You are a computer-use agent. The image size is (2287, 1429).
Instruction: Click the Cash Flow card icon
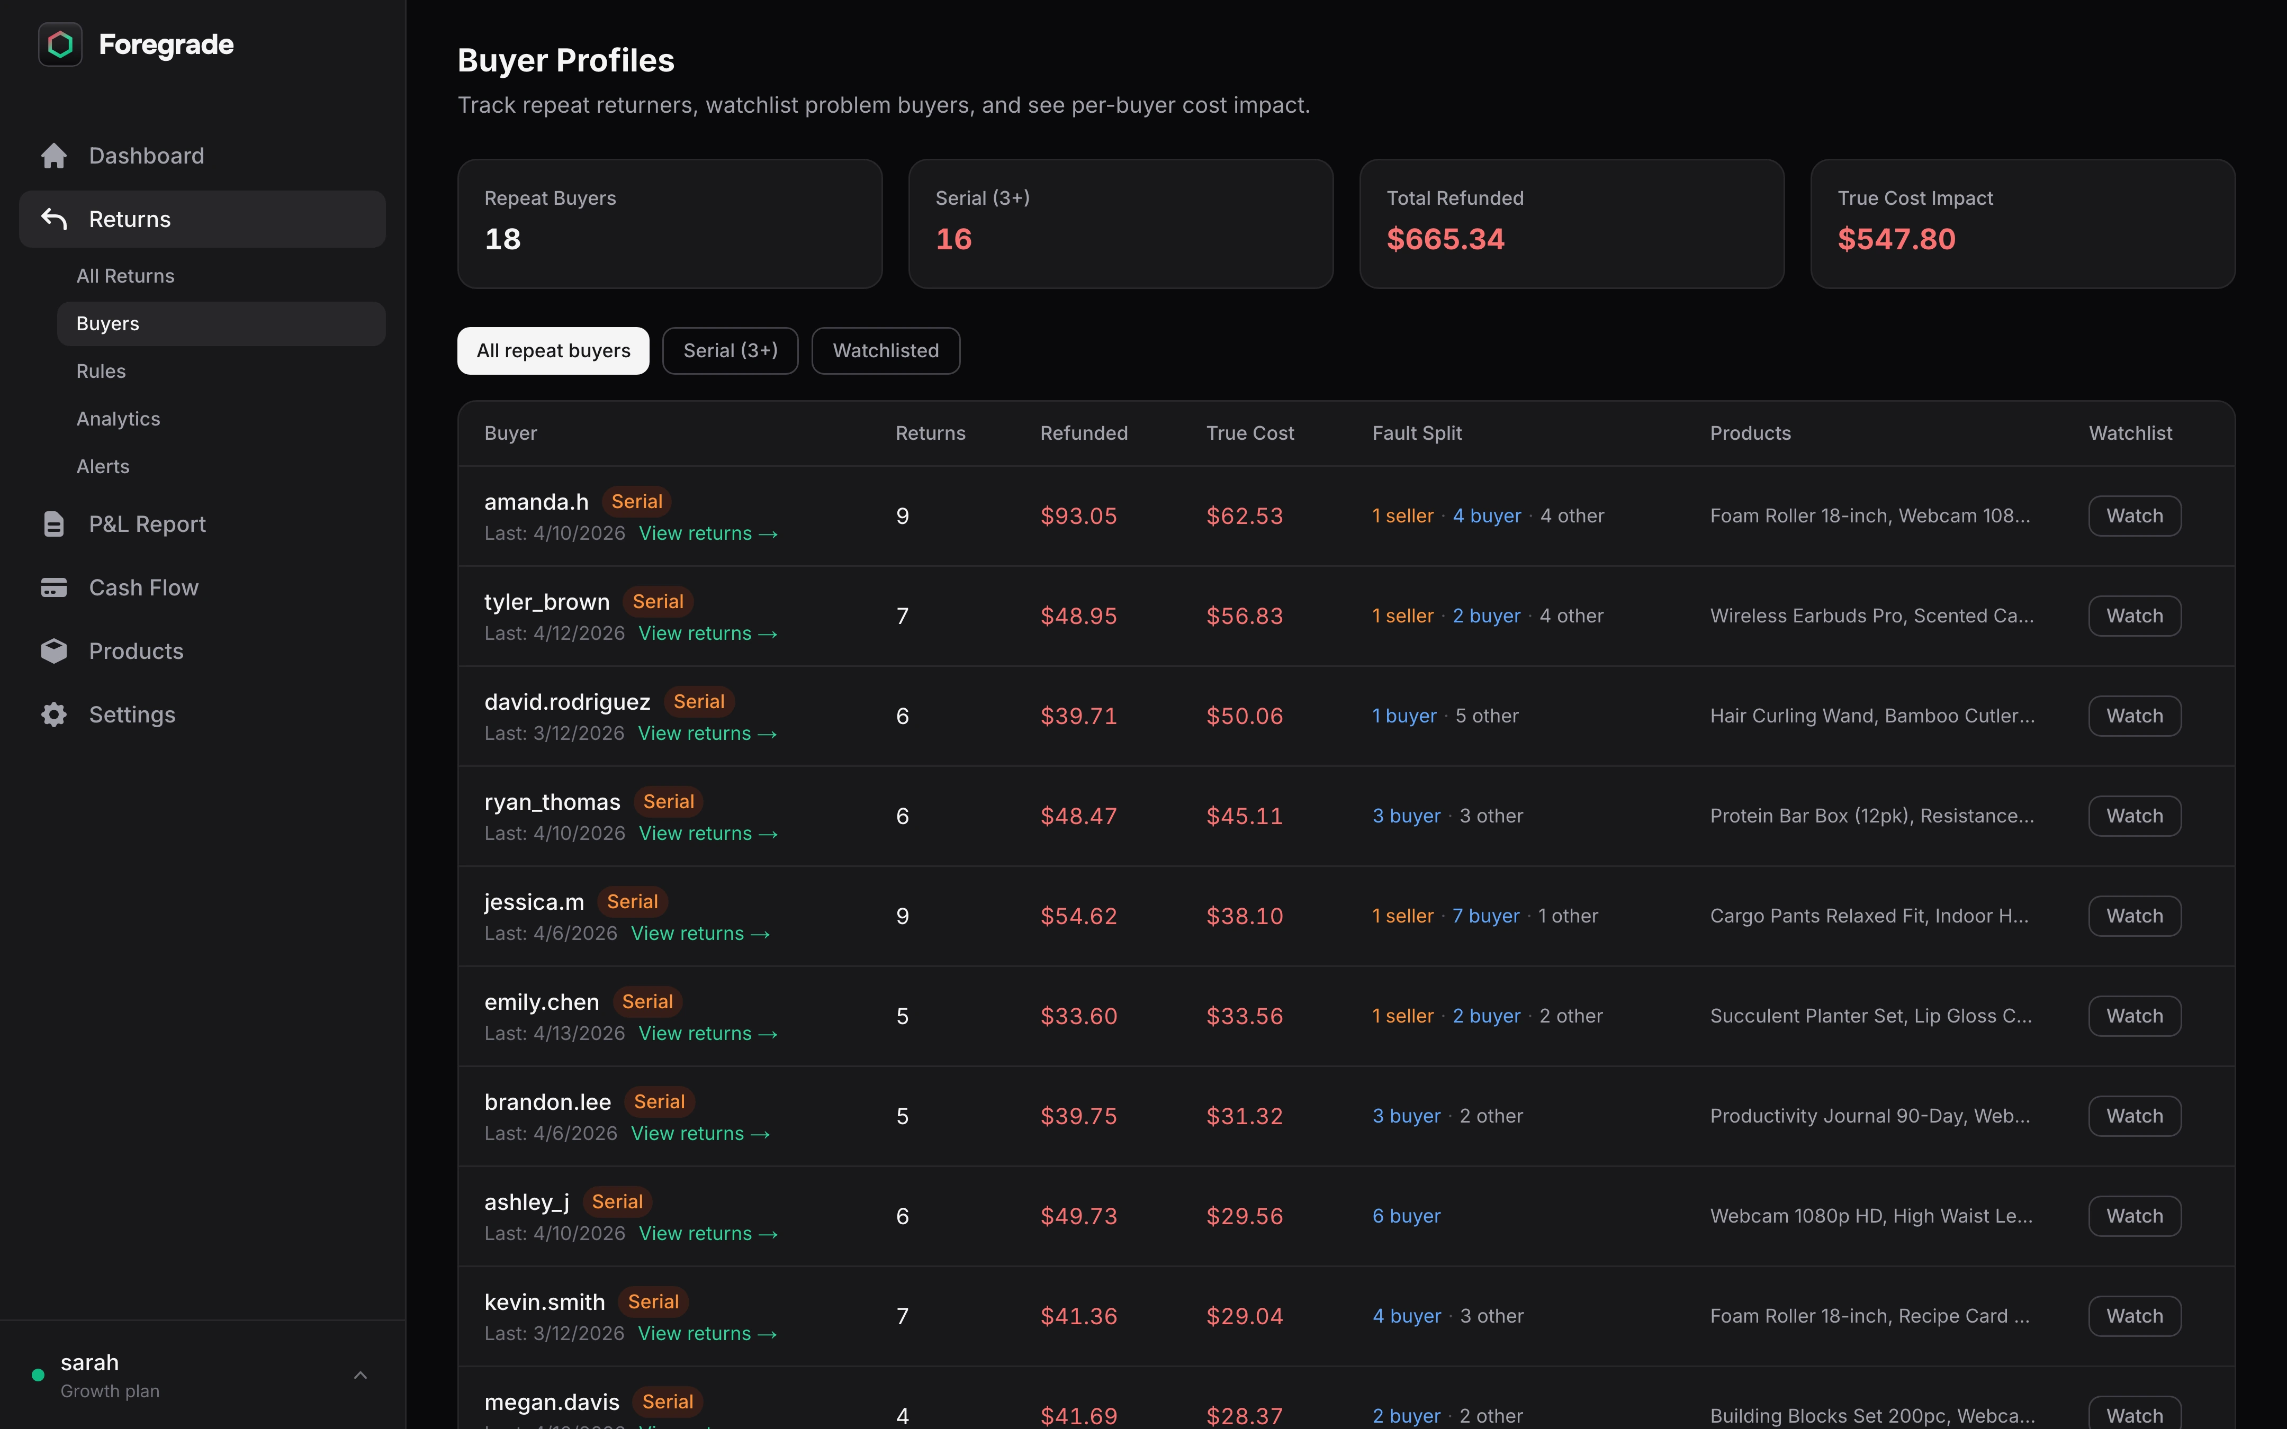point(54,587)
